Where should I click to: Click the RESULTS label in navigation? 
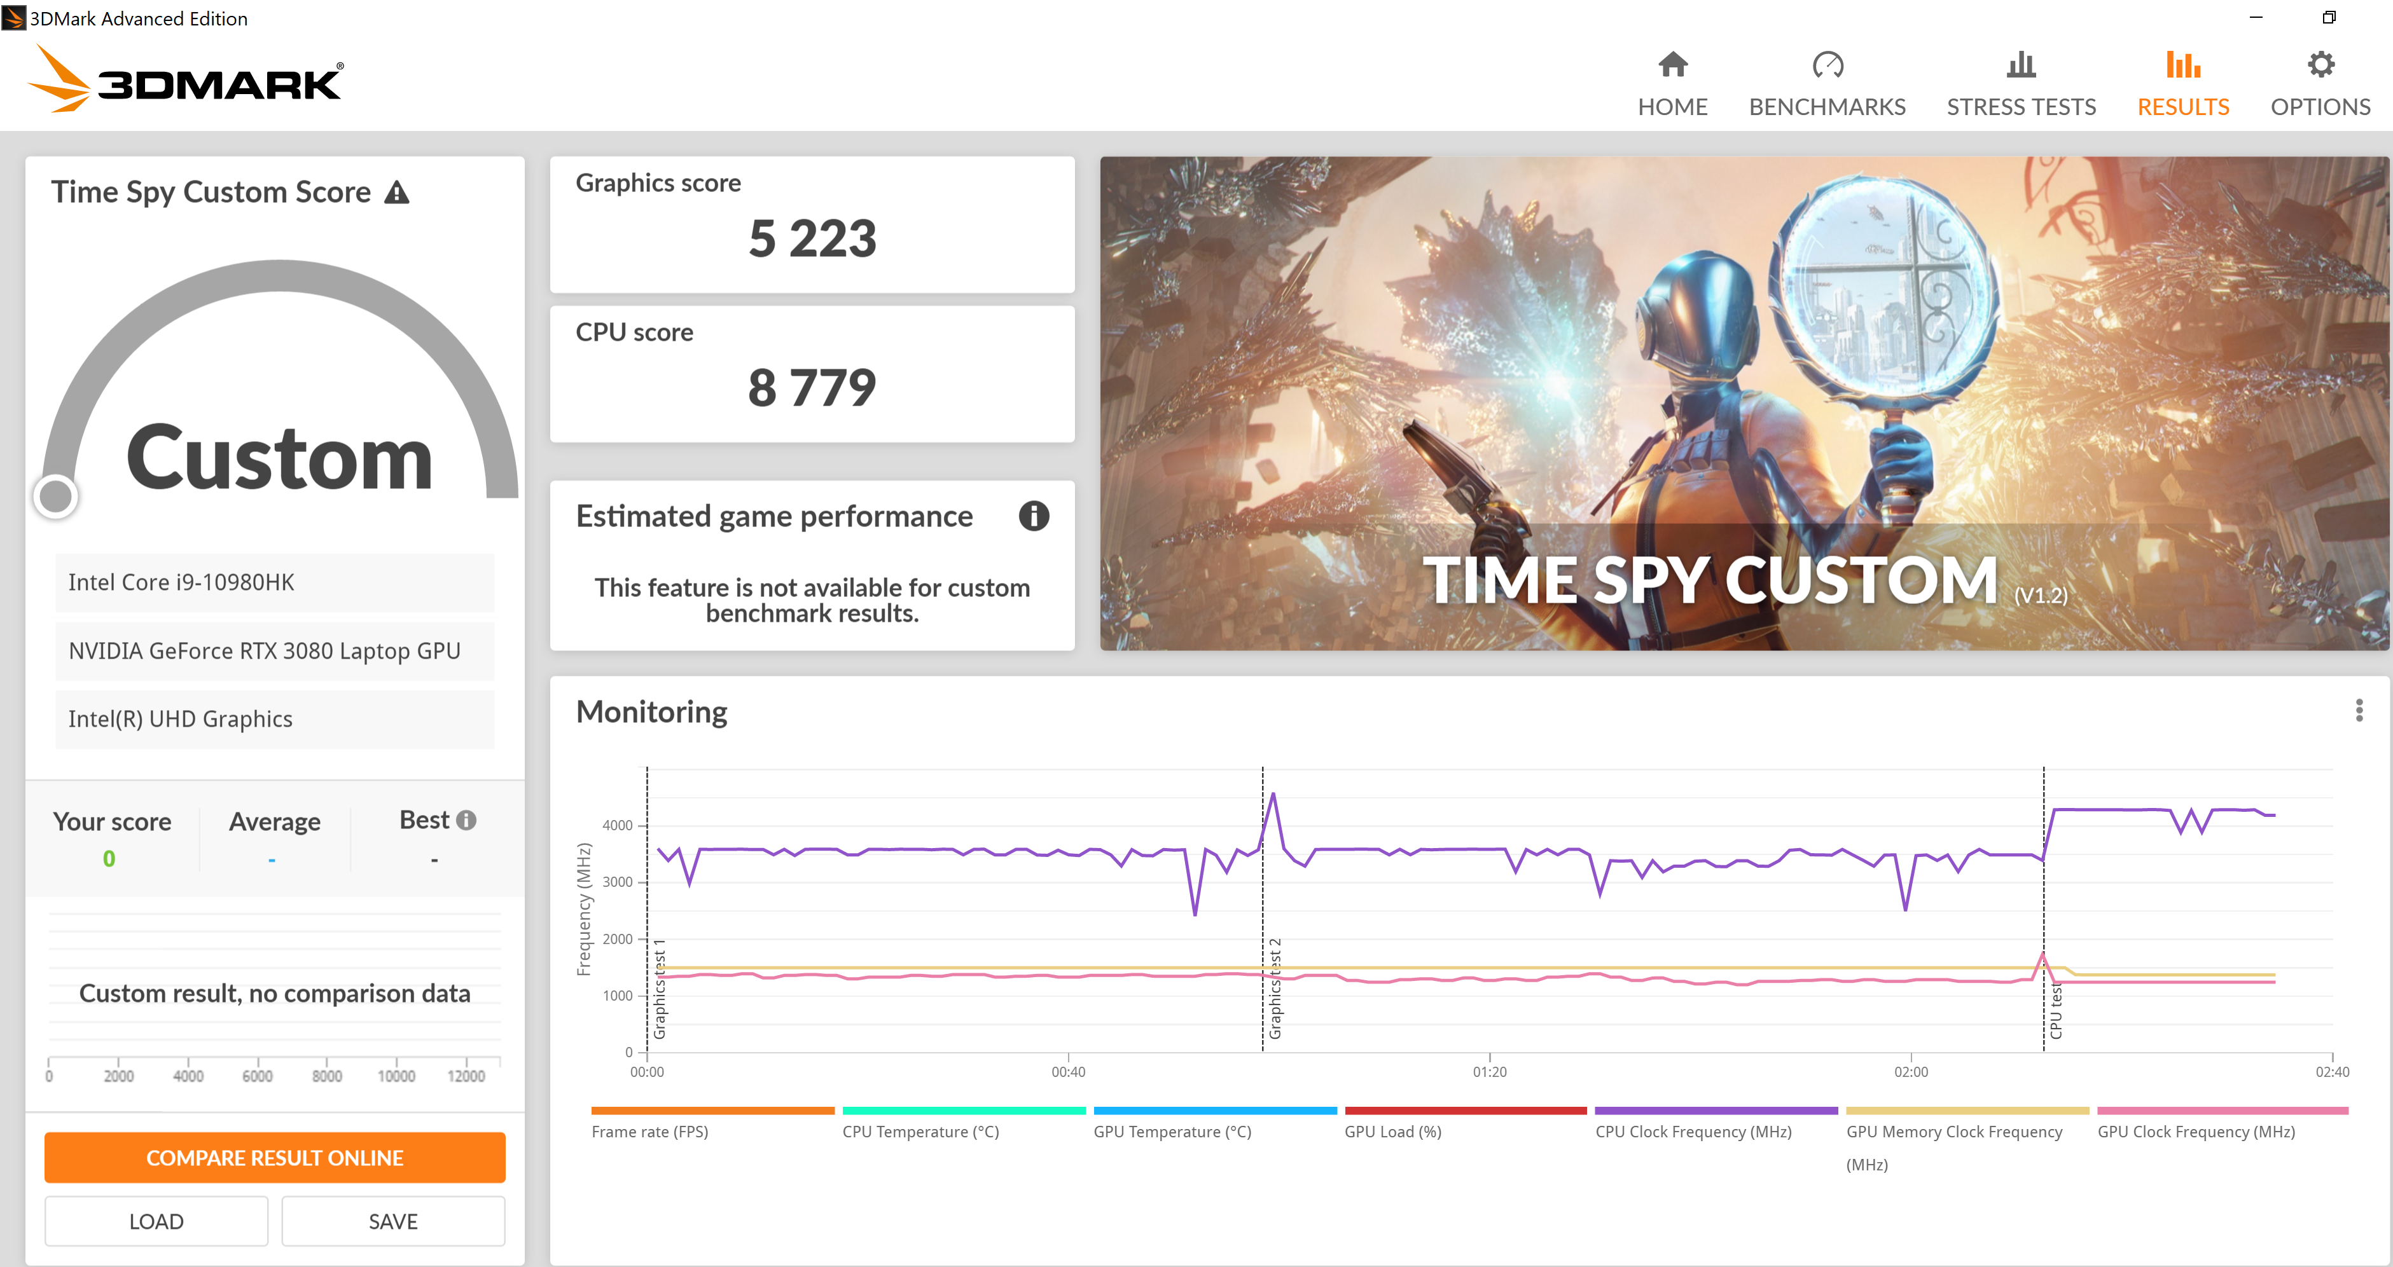coord(2183,107)
